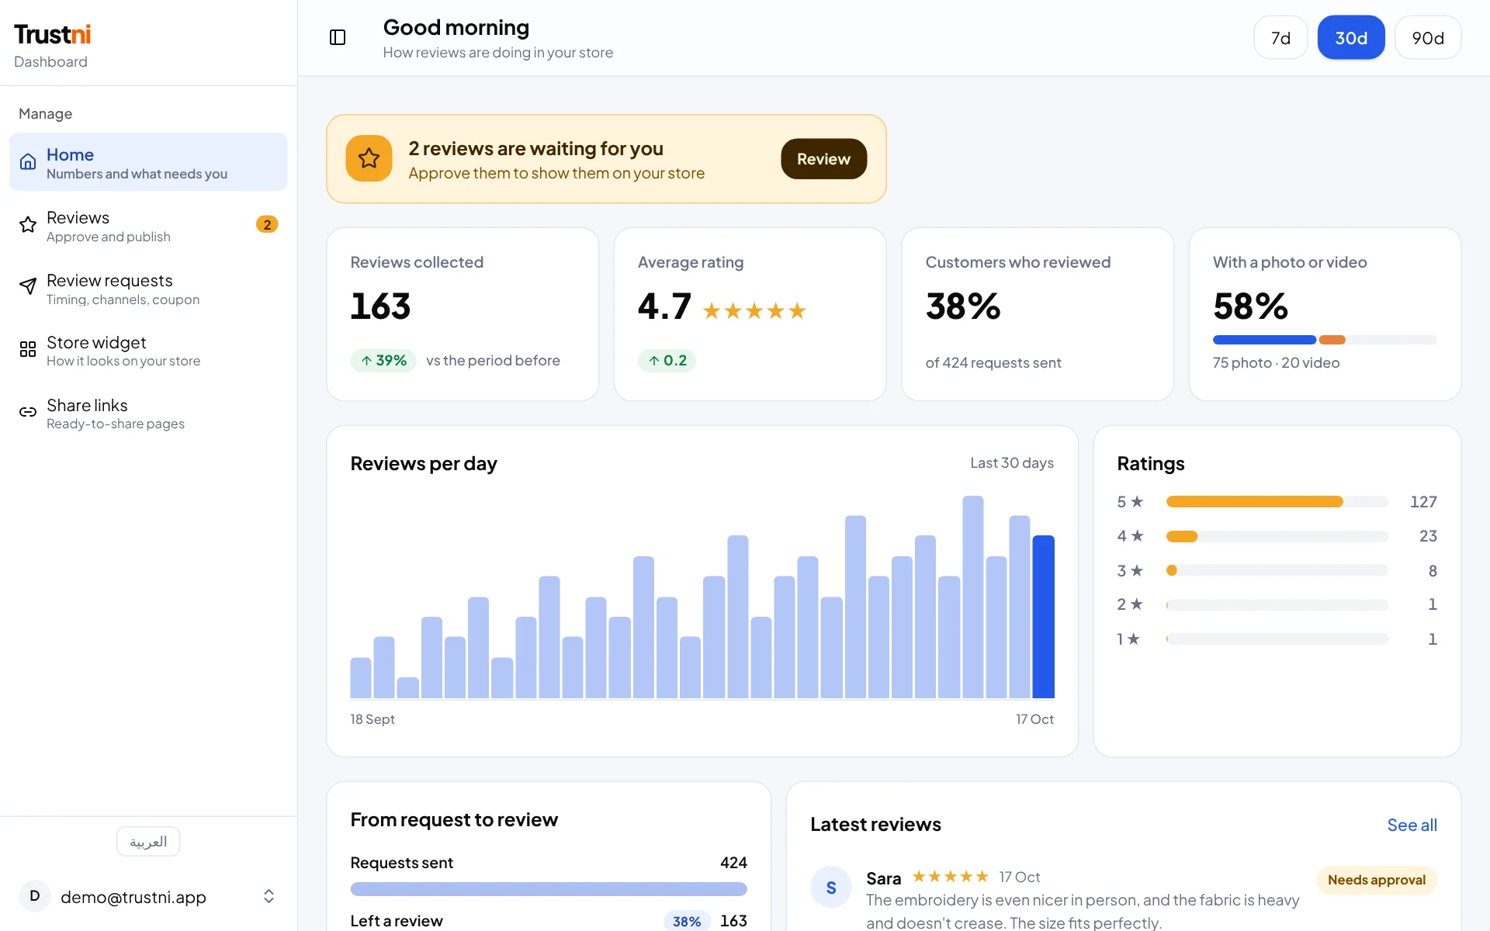The height and width of the screenshot is (931, 1490).
Task: Expand the demo@trustni.app account switcher
Action: click(148, 896)
